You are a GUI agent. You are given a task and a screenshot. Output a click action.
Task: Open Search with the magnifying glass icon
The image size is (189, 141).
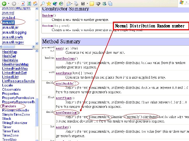(x=43, y=4)
